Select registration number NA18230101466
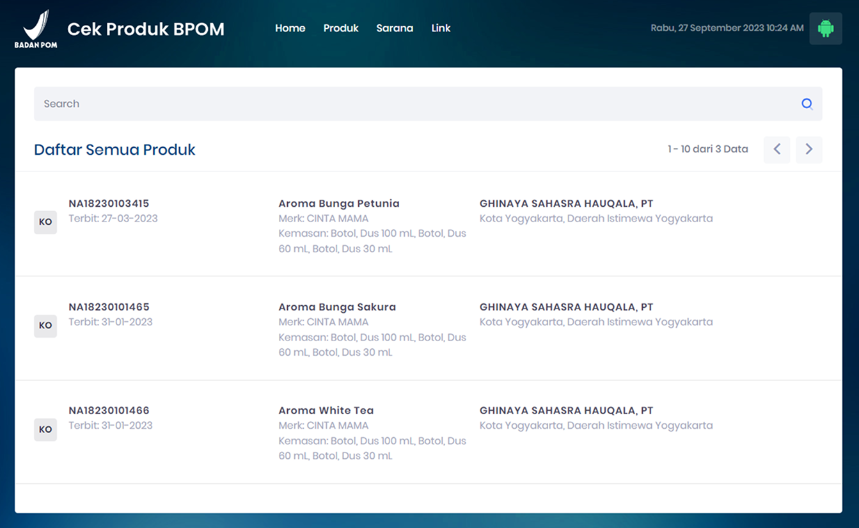Image resolution: width=859 pixels, height=528 pixels. 109,411
